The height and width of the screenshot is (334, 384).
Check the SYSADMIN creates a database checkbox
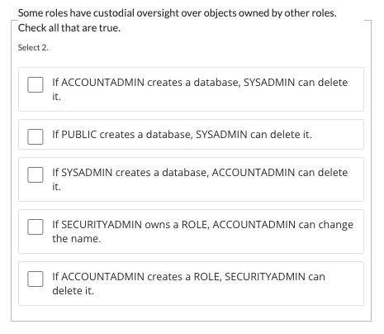[36, 174]
